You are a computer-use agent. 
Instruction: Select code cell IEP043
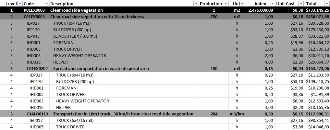(x=33, y=36)
